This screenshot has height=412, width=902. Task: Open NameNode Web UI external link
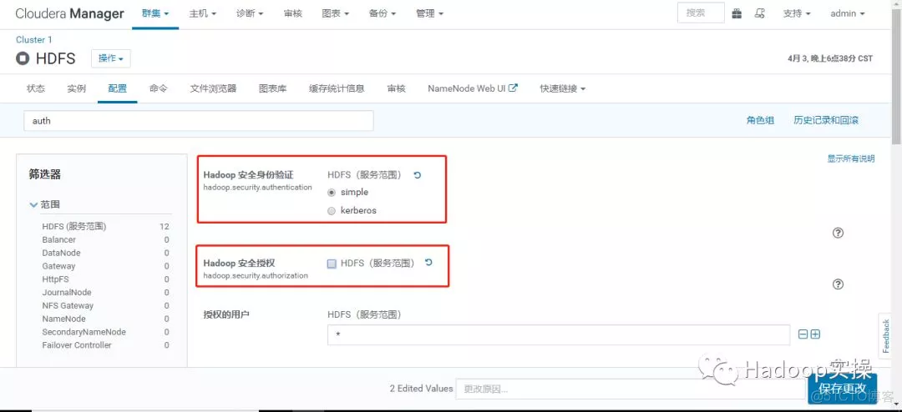tap(472, 88)
